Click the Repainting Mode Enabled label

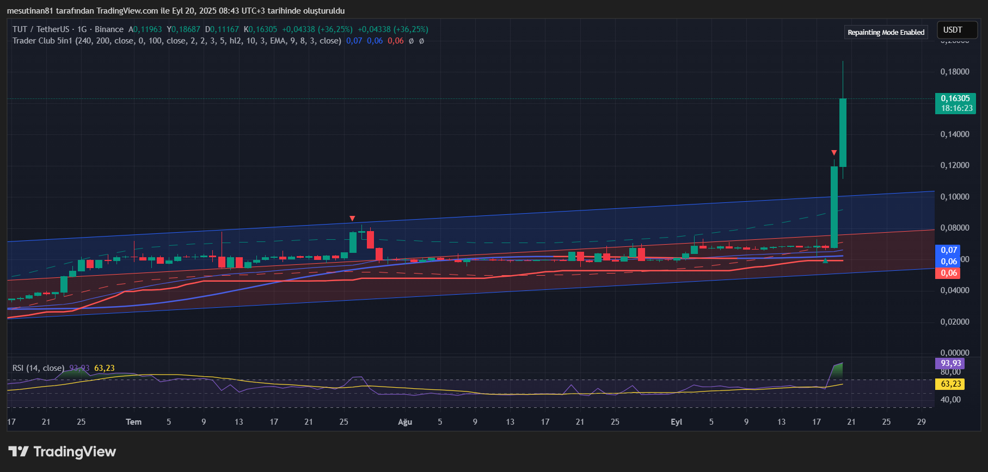point(886,33)
